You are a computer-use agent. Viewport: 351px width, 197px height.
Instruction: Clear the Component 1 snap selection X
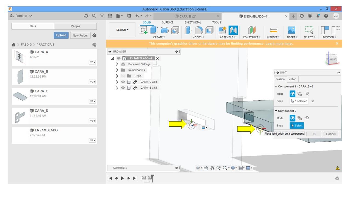coord(312,101)
